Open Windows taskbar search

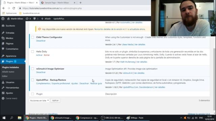pyautogui.click(x=12, y=118)
